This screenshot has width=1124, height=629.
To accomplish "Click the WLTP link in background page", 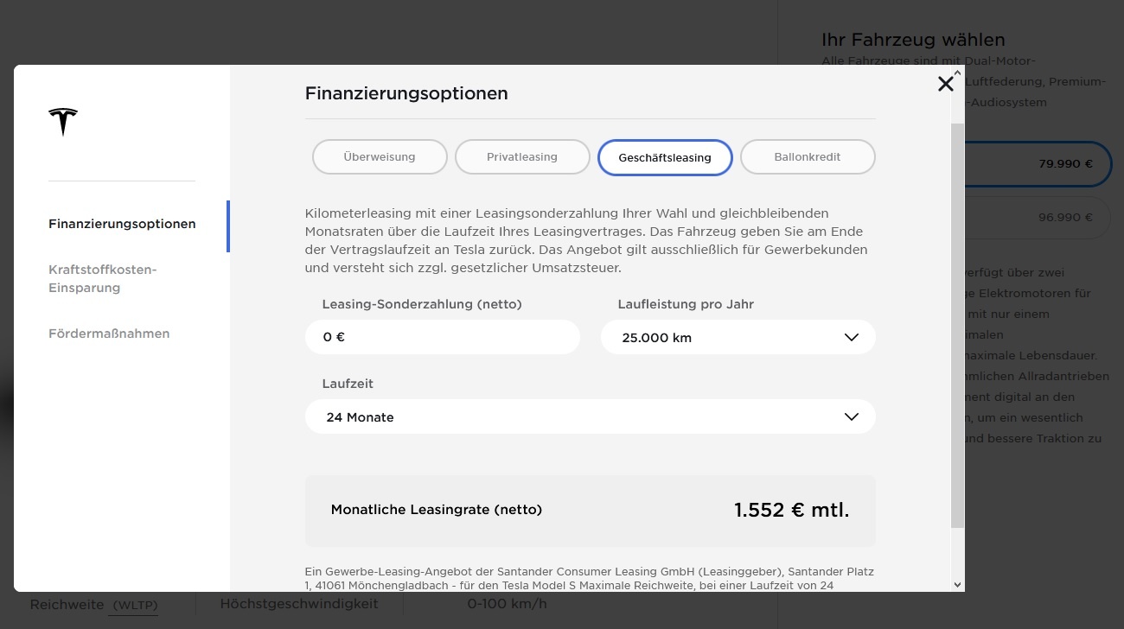I will [134, 605].
